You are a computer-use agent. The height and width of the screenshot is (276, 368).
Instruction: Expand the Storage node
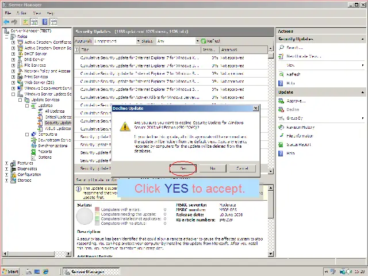click(6, 180)
